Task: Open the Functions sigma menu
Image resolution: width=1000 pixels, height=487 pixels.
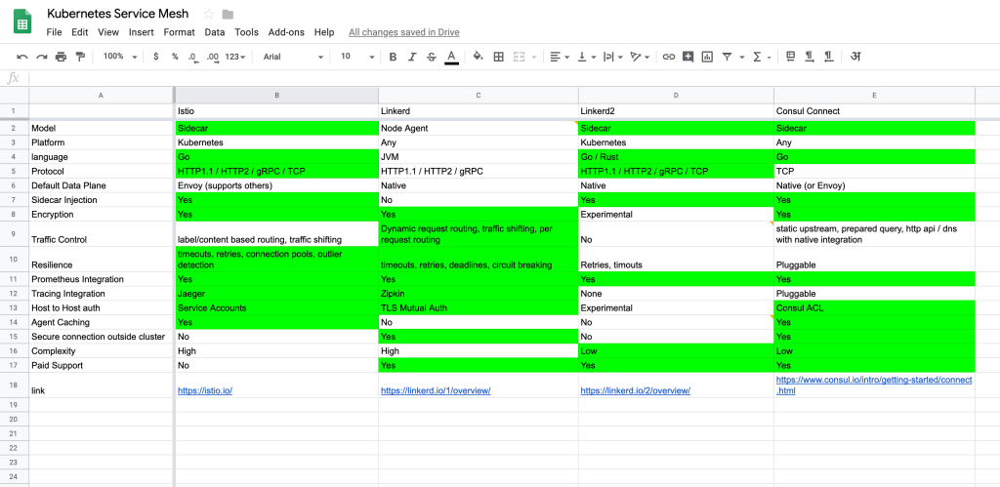Action: (762, 57)
